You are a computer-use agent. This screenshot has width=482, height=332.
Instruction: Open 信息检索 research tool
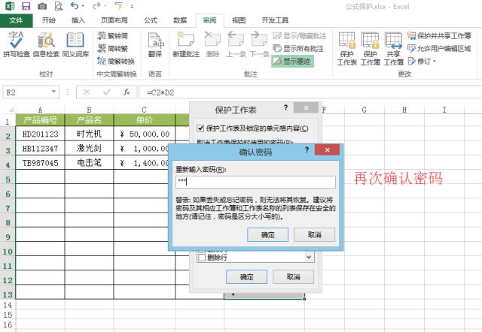coord(46,45)
